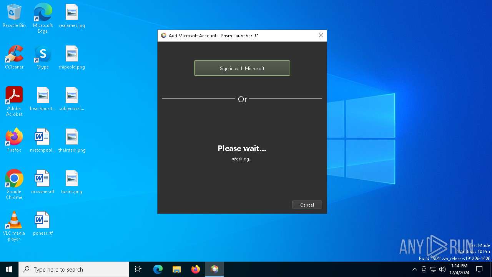Select the ncowner.rtf document icon
Image resolution: width=492 pixels, height=277 pixels.
[x=43, y=182]
